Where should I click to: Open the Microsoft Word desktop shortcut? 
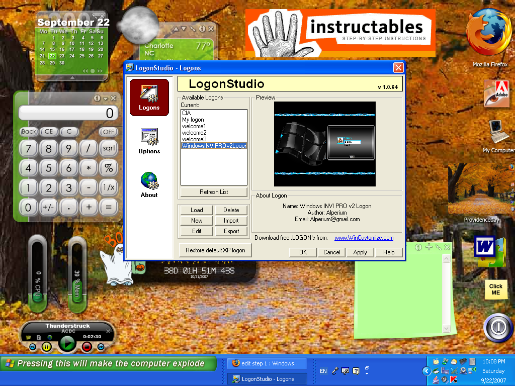point(489,251)
